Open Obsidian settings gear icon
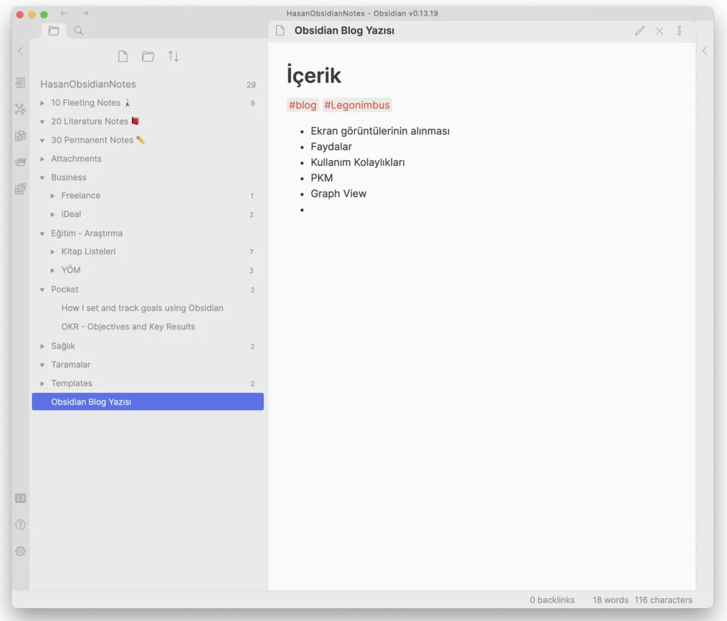727x621 pixels. (21, 551)
